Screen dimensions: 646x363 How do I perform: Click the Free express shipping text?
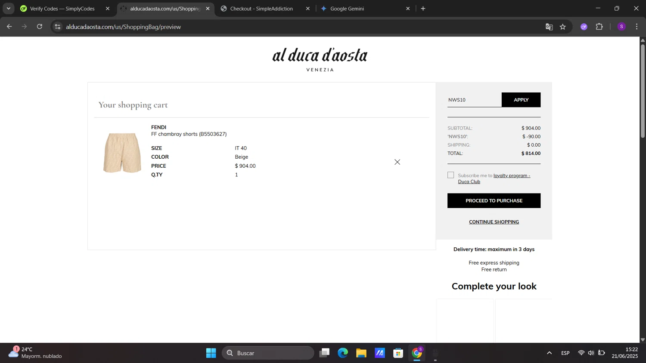[494, 263]
